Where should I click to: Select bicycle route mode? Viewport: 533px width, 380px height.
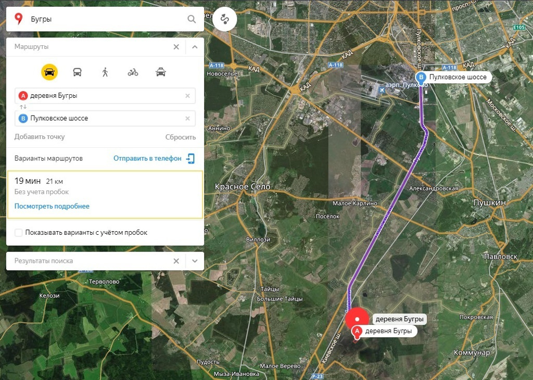pyautogui.click(x=133, y=72)
